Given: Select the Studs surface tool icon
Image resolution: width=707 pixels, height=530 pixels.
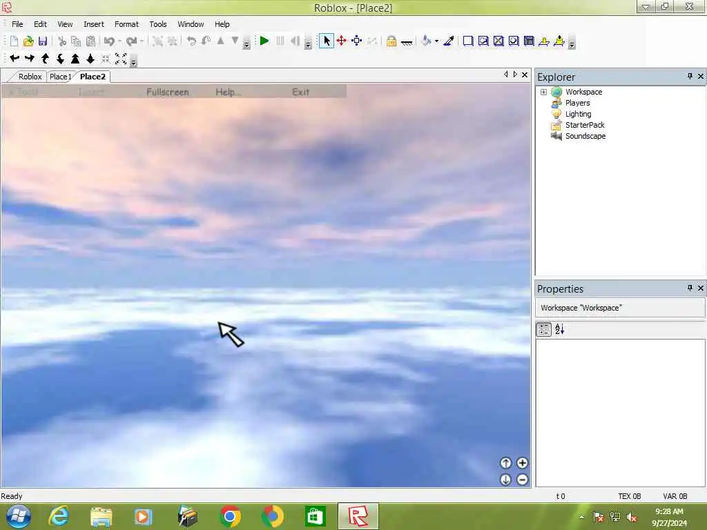Looking at the screenshot, I should click(514, 41).
